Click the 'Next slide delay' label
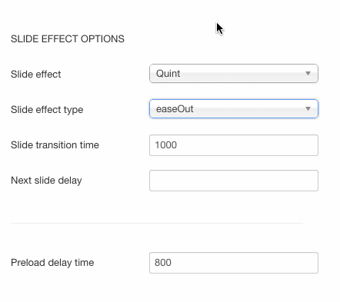Image resolution: width=340 pixels, height=302 pixels. pyautogui.click(x=46, y=181)
